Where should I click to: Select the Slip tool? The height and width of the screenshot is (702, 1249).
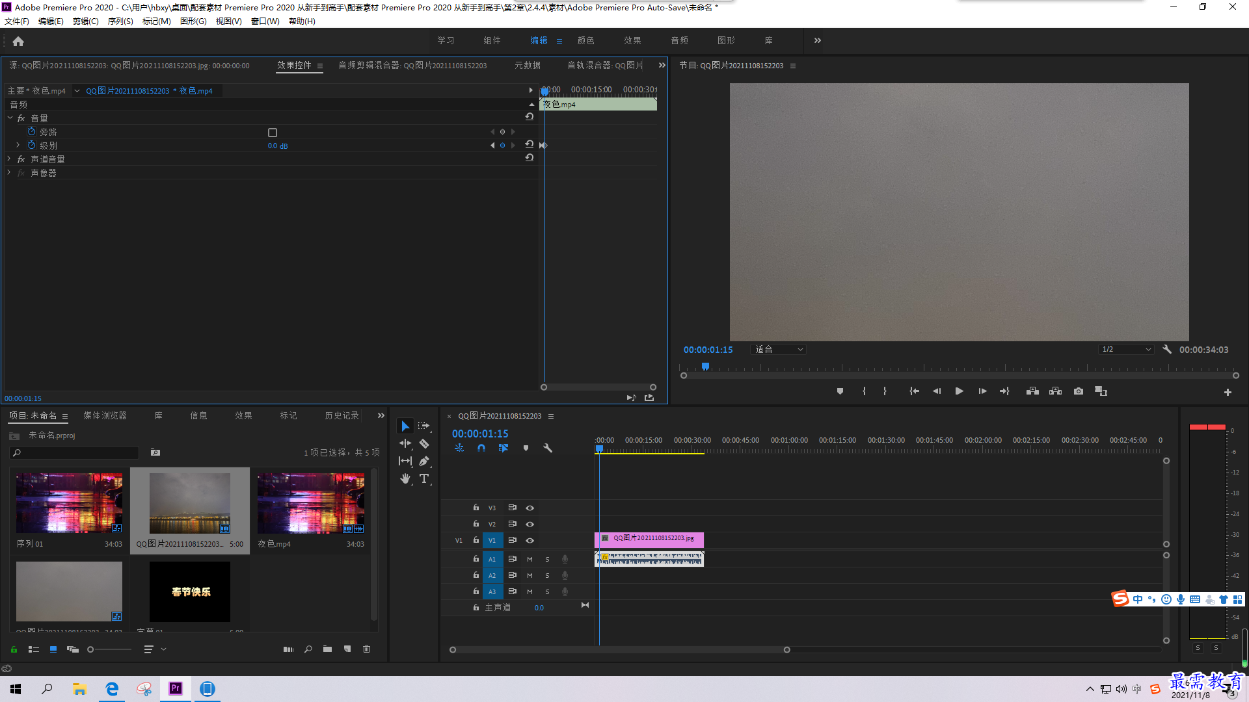tap(405, 461)
